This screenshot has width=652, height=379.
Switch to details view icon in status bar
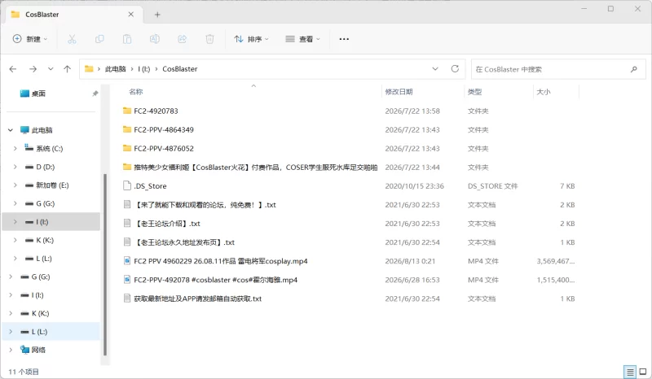630,372
